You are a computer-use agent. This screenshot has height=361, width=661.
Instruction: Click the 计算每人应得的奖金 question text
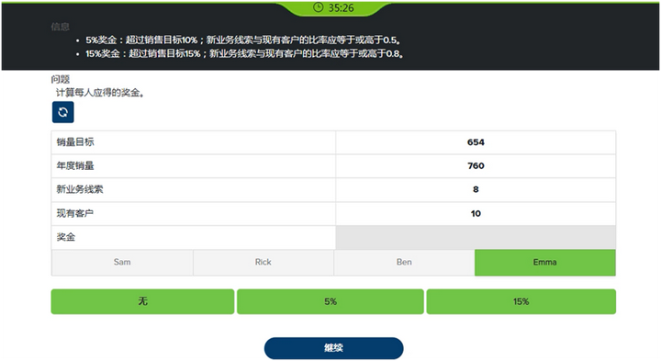(x=100, y=93)
